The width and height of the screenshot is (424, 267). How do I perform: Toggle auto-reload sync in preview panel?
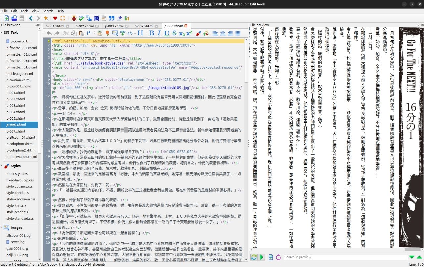(254, 257)
